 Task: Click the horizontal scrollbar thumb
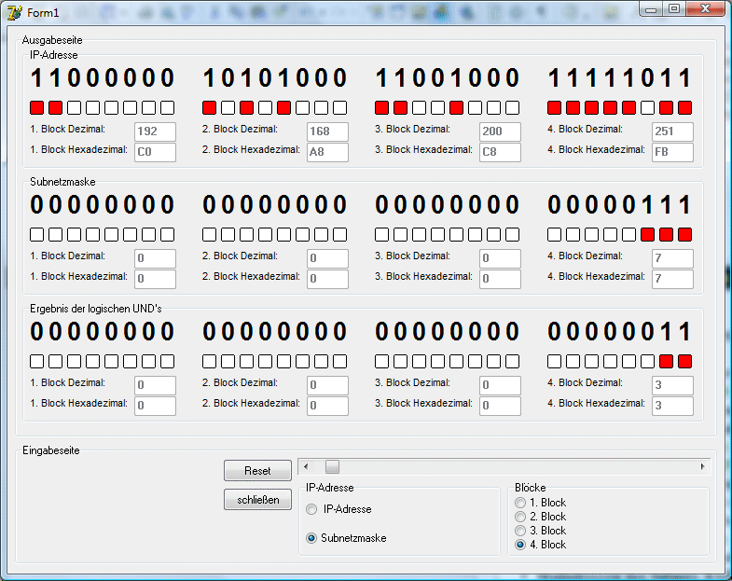332,466
